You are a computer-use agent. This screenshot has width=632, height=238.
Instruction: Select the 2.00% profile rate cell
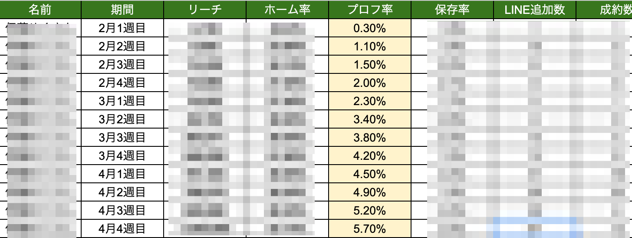coord(370,83)
